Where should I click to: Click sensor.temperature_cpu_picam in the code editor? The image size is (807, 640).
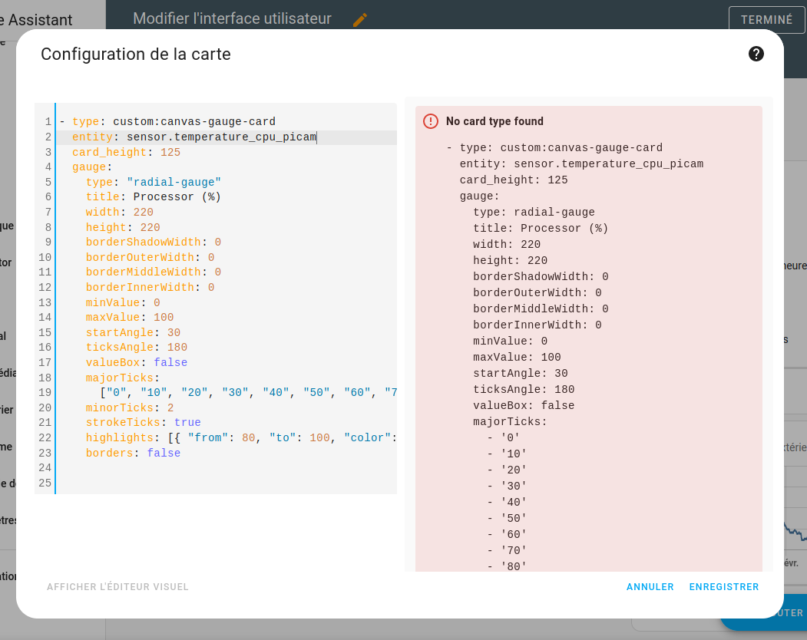pyautogui.click(x=221, y=137)
